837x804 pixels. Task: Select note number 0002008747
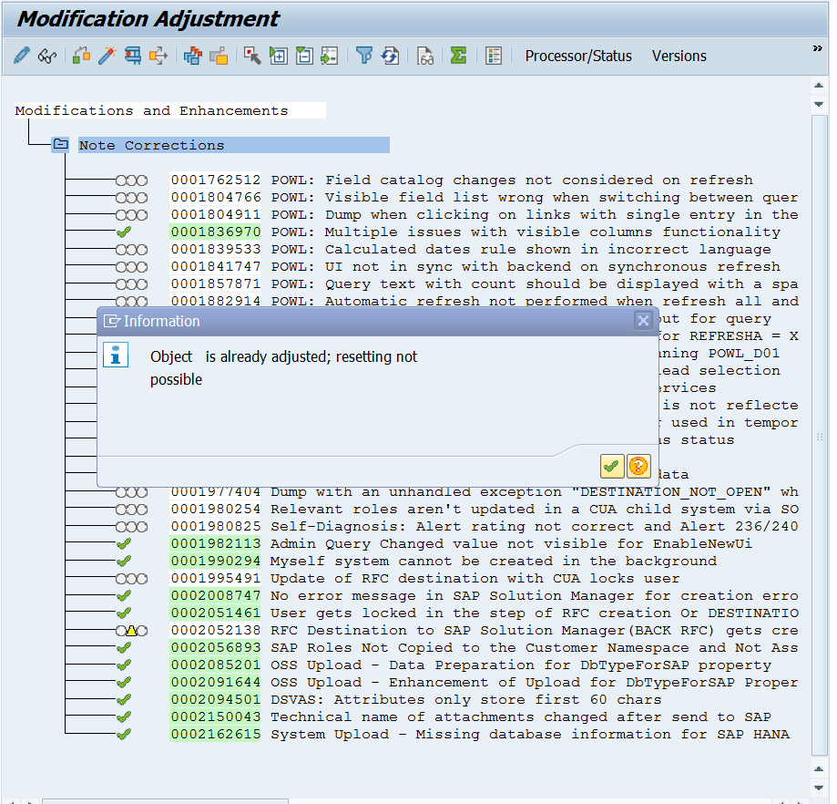tap(216, 595)
